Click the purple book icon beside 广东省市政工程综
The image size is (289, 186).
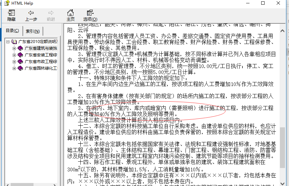[x=20, y=62]
